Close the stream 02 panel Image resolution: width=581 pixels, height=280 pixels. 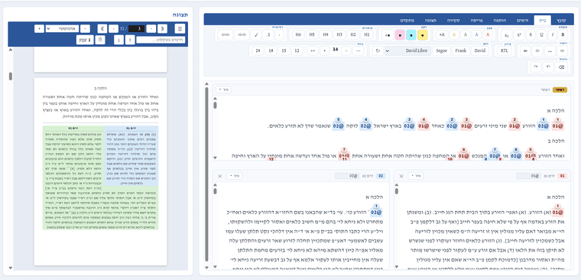(x=219, y=176)
